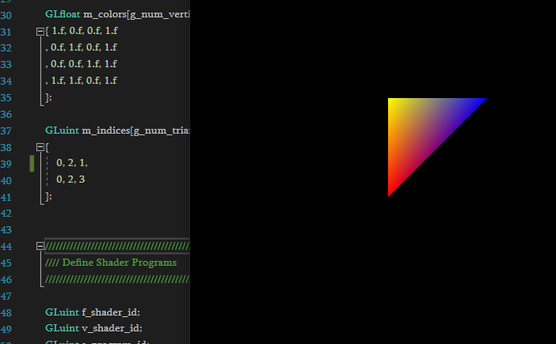The height and width of the screenshot is (344, 556).
Task: Click the 'GLuint f_shader_id;' declaration
Action: tap(93, 312)
